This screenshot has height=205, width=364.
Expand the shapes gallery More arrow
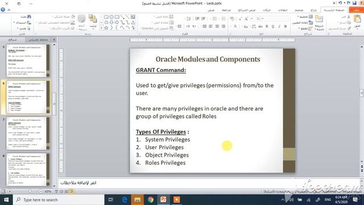click(x=101, y=28)
